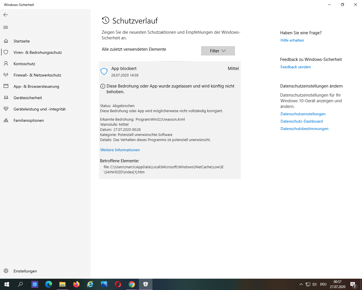Launch Internet Explorer from the taskbar
Viewport: 362px width, 290px height.
90,284
